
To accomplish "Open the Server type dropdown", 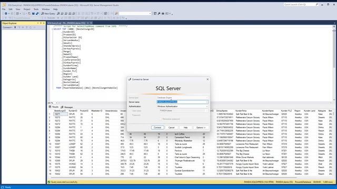I will click(183, 98).
